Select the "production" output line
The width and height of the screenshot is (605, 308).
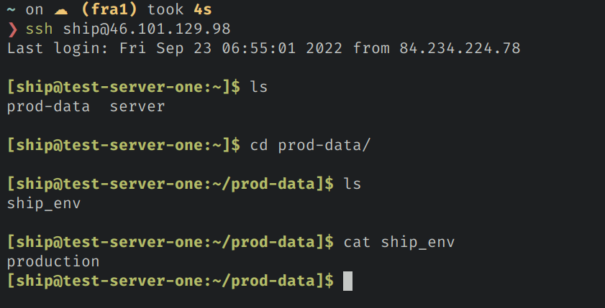pyautogui.click(x=53, y=261)
